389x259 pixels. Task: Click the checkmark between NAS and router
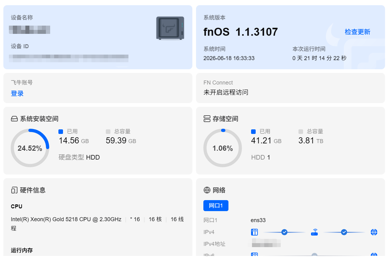coord(284,232)
